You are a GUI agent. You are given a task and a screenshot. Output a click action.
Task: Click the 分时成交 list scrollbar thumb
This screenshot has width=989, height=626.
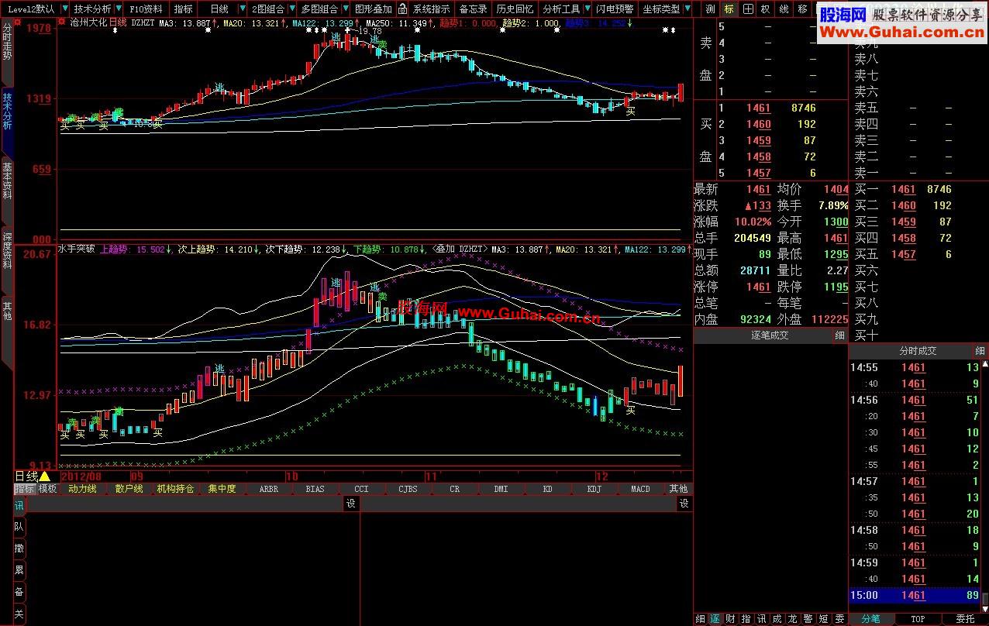(x=985, y=599)
